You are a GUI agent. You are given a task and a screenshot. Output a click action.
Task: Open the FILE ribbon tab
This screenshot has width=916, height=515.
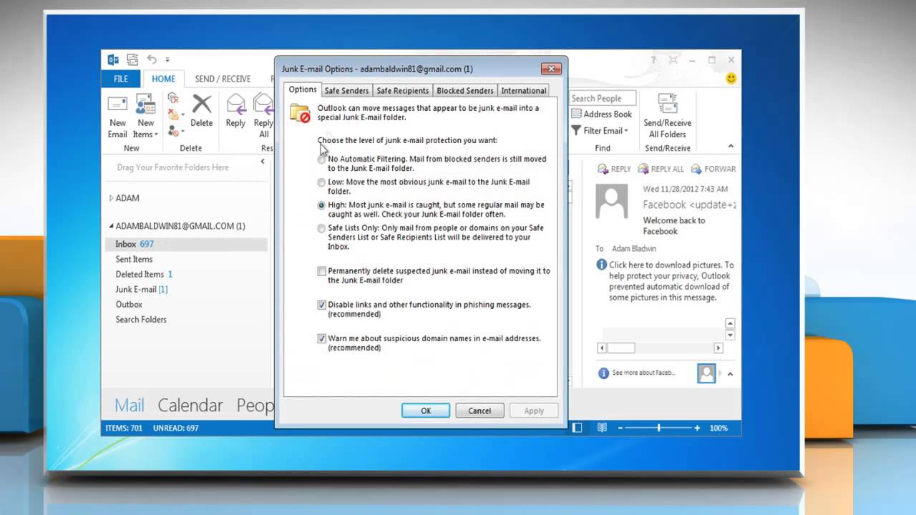click(x=121, y=79)
